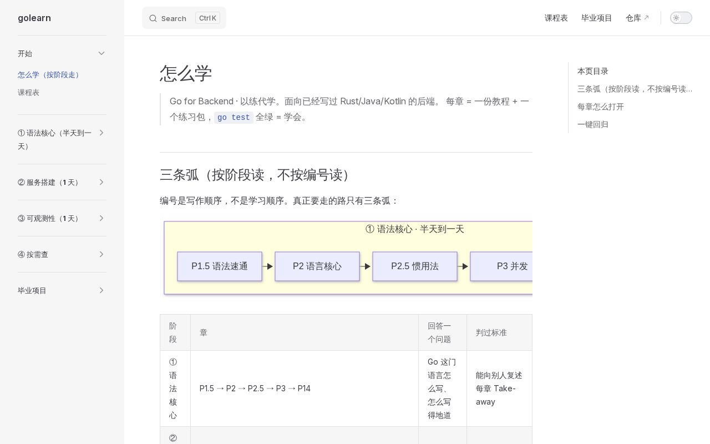Click the P2.5 惯用法 diagram node
The height and width of the screenshot is (444, 710).
click(x=415, y=266)
